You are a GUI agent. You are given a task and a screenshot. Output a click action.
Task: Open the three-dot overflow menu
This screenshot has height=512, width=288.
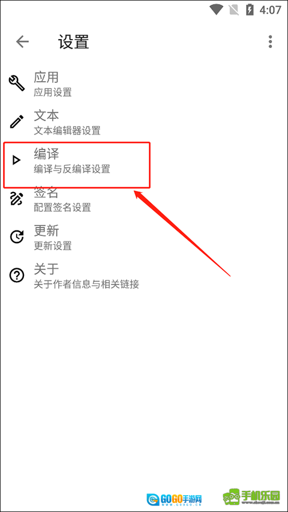click(270, 42)
